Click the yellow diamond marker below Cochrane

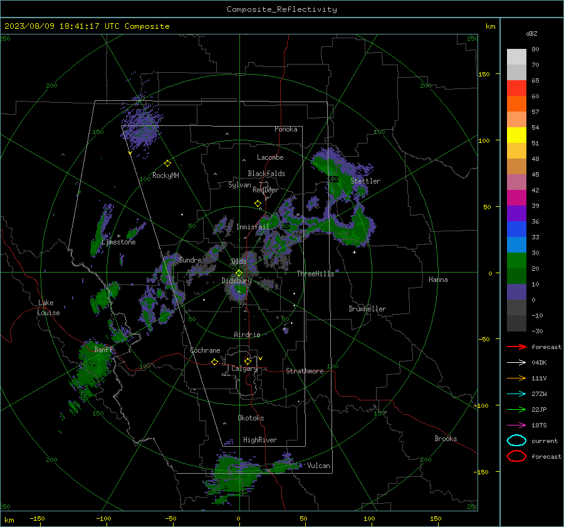(x=214, y=362)
